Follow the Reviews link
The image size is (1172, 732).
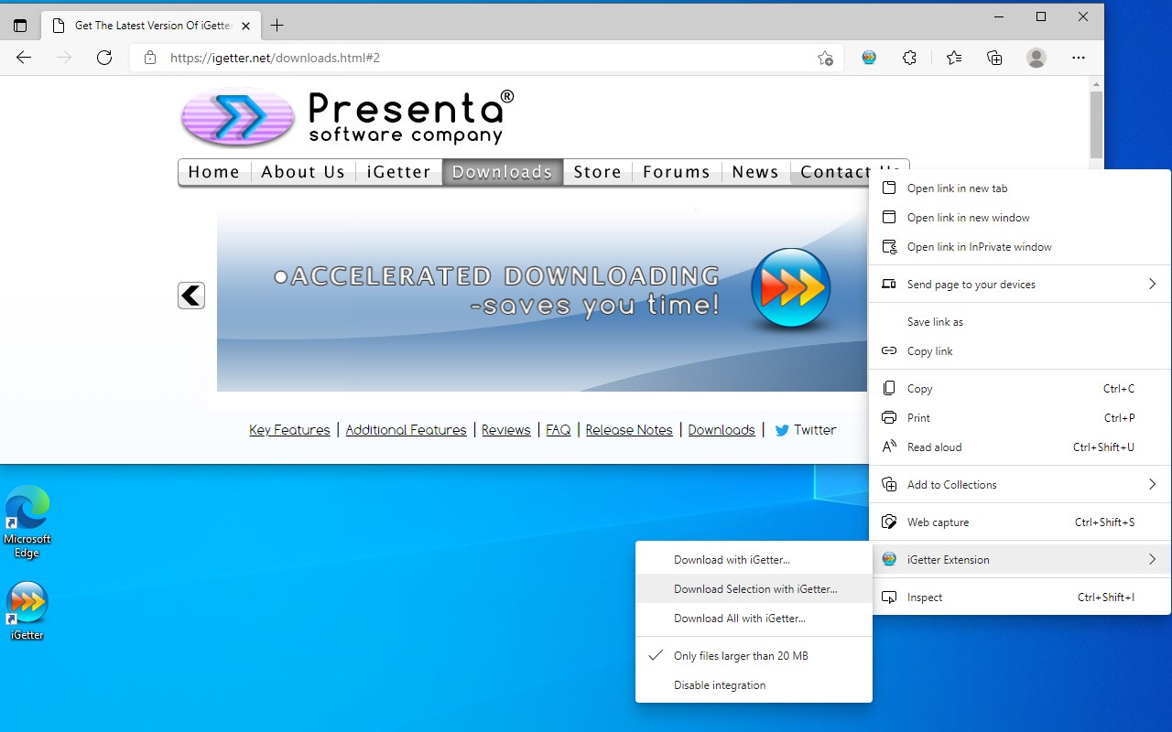(x=506, y=430)
